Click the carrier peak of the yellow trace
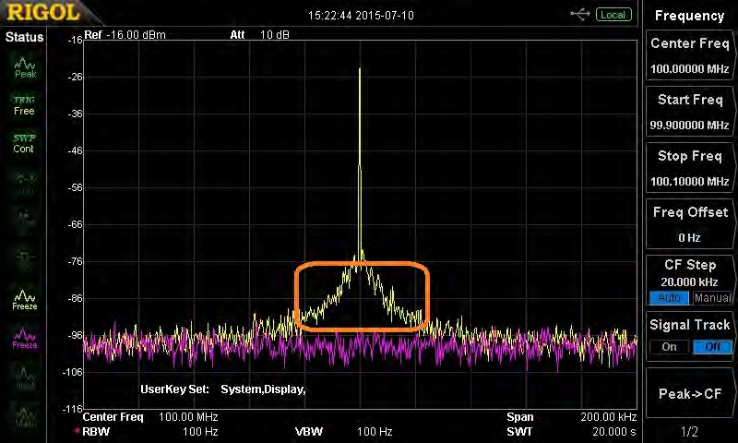The height and width of the screenshot is (443, 738). click(x=360, y=69)
